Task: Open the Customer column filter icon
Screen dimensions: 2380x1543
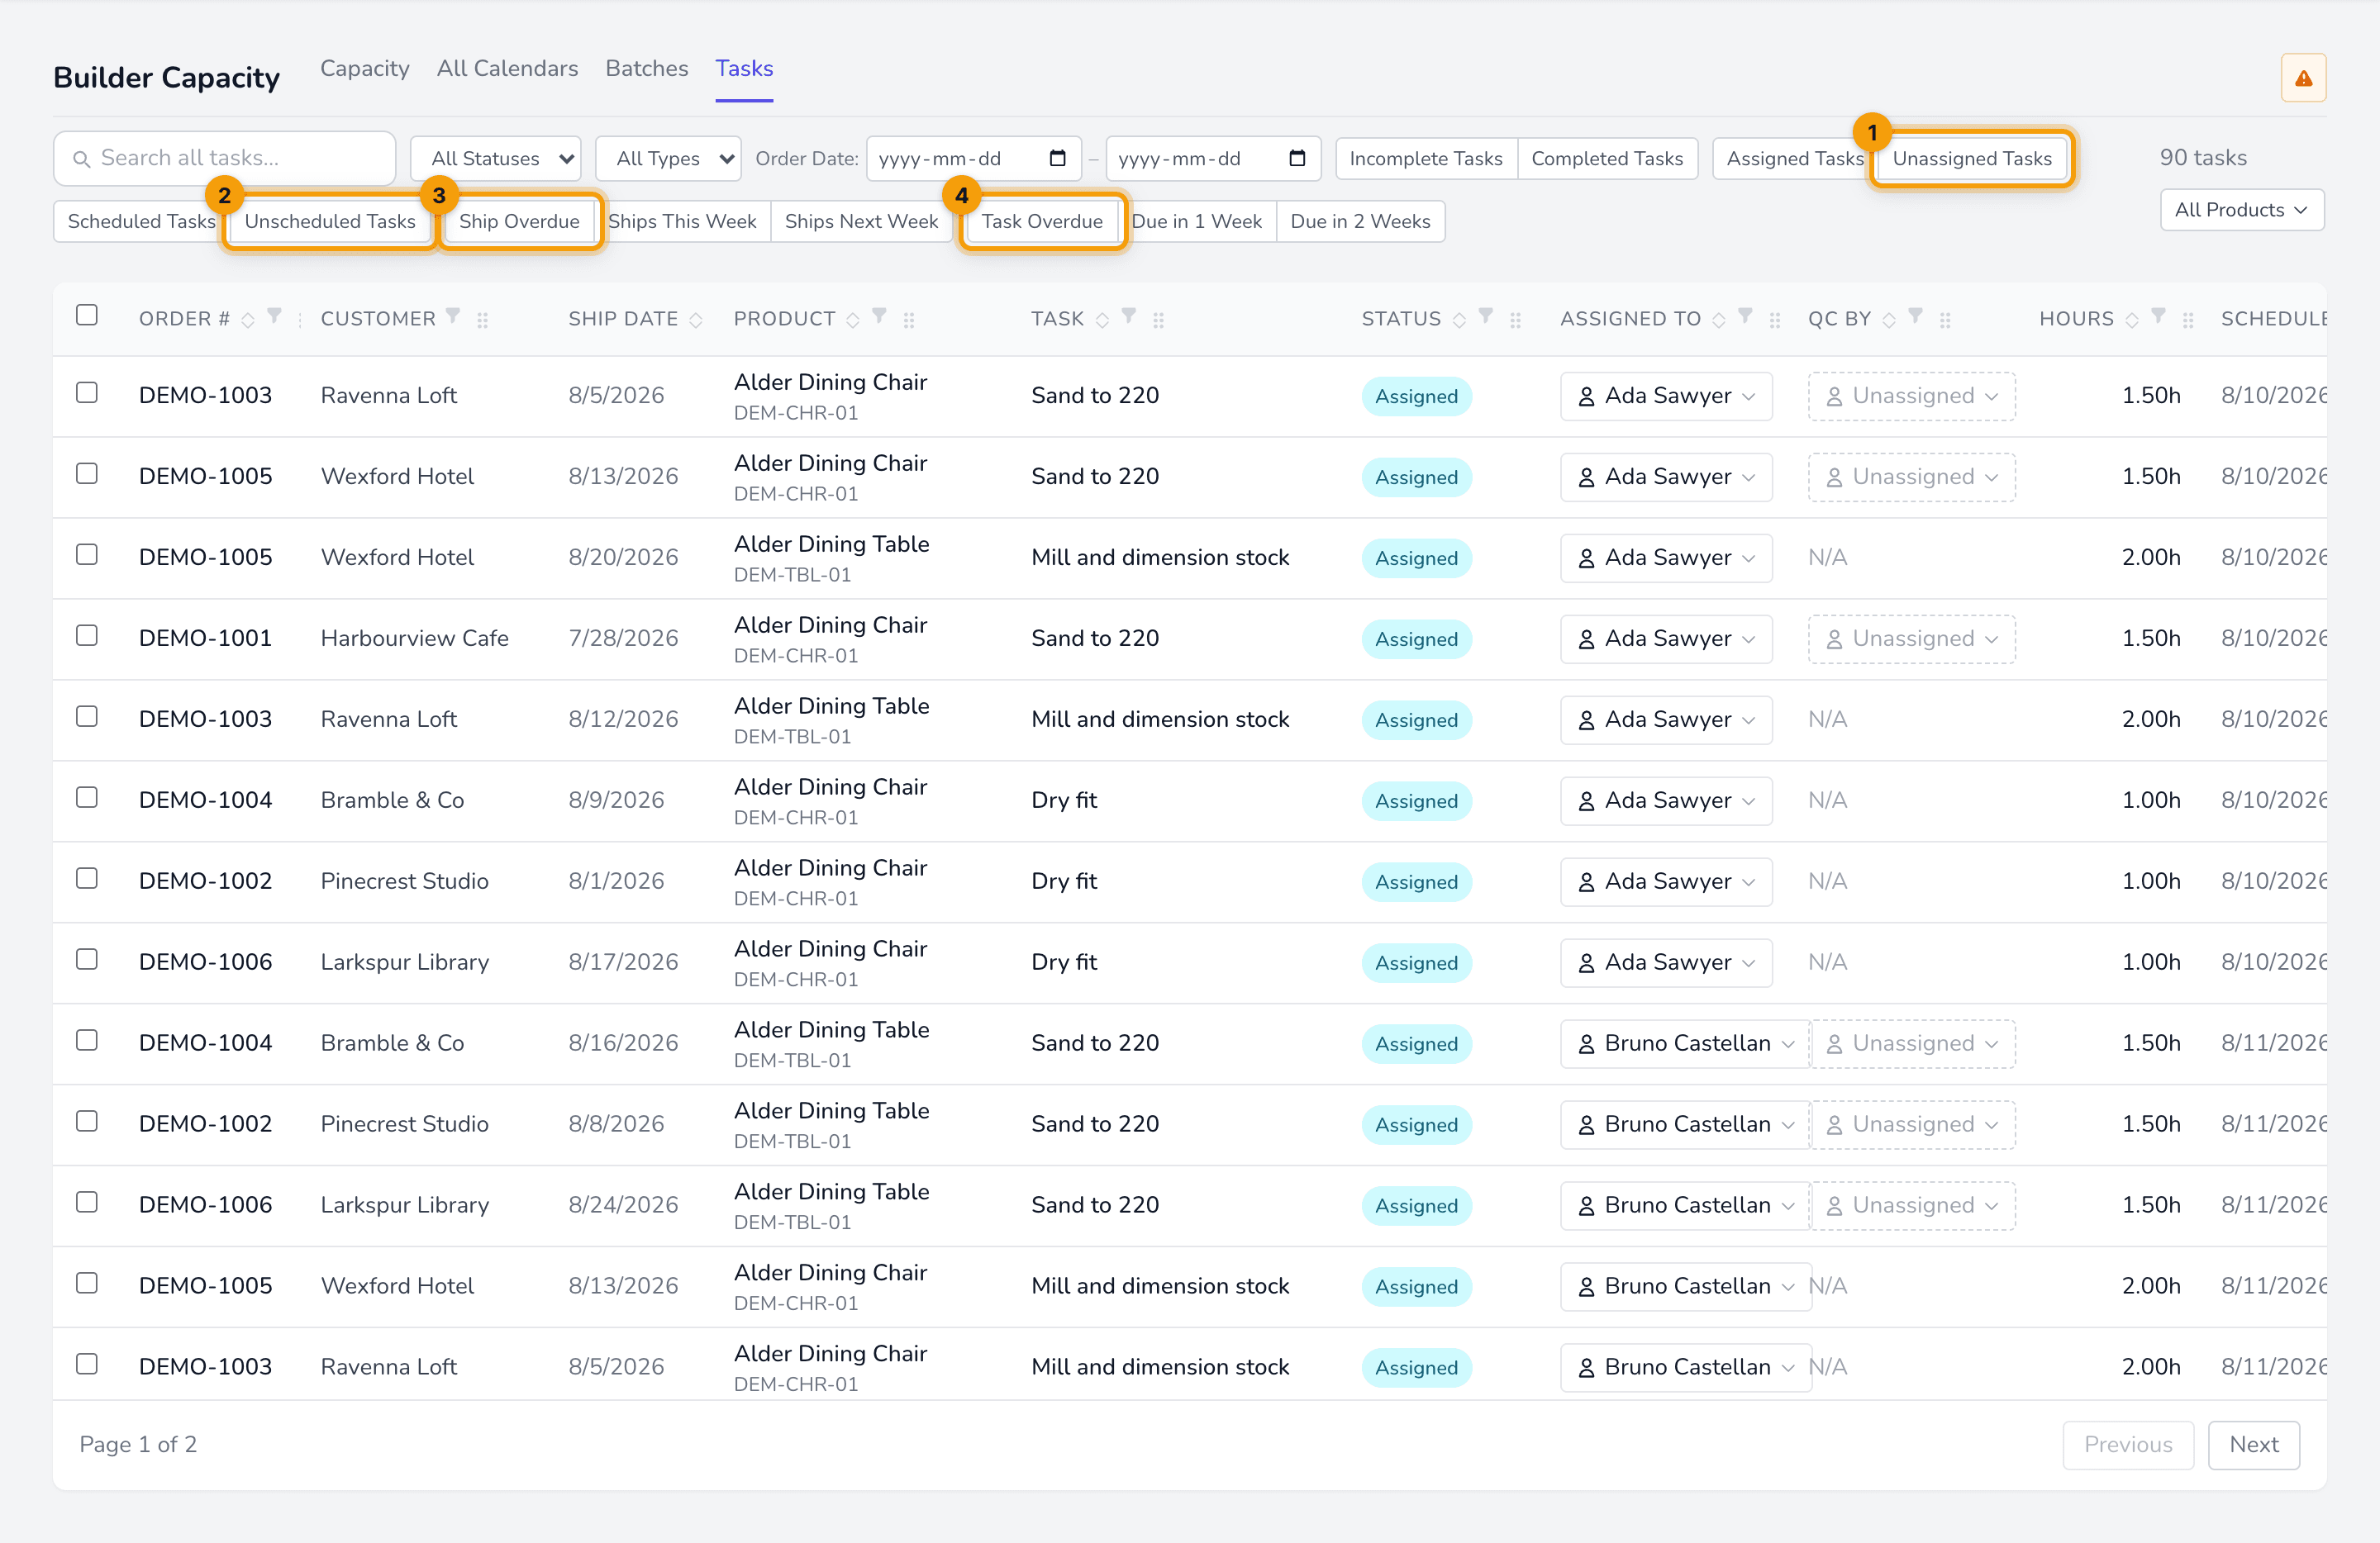Action: pyautogui.click(x=453, y=316)
